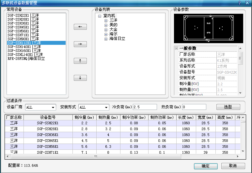
Task: Click the help question mark icon
Action: (239, 3)
